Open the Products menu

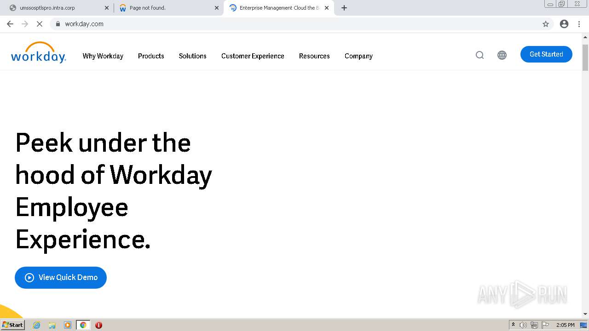point(151,56)
